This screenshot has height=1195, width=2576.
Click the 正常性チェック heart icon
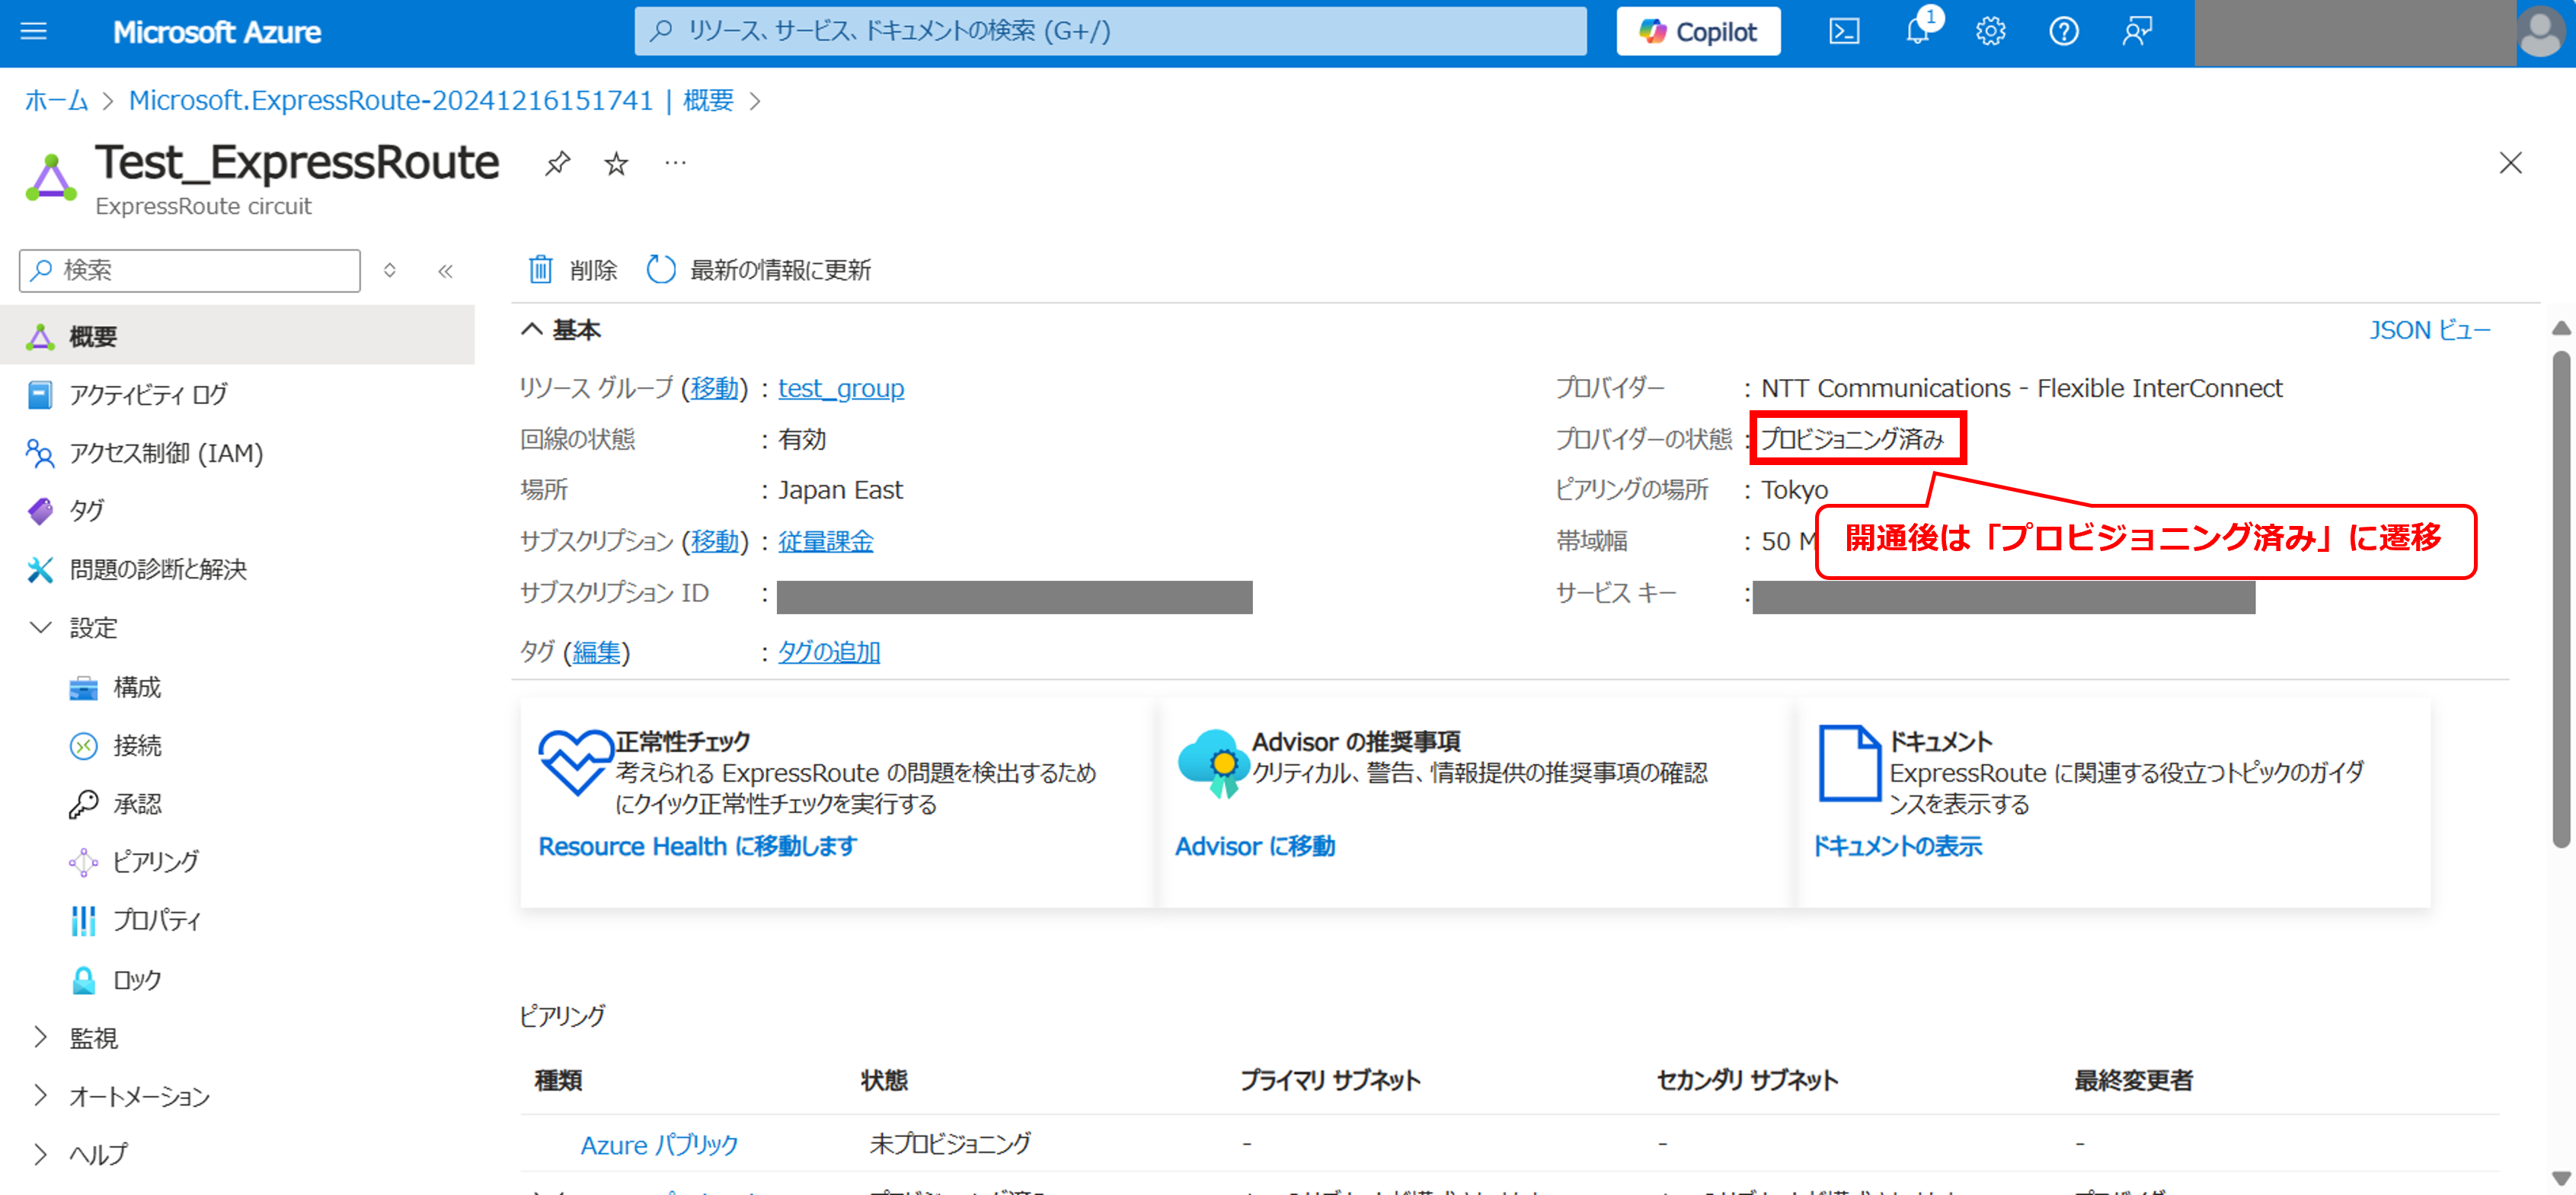tap(575, 761)
